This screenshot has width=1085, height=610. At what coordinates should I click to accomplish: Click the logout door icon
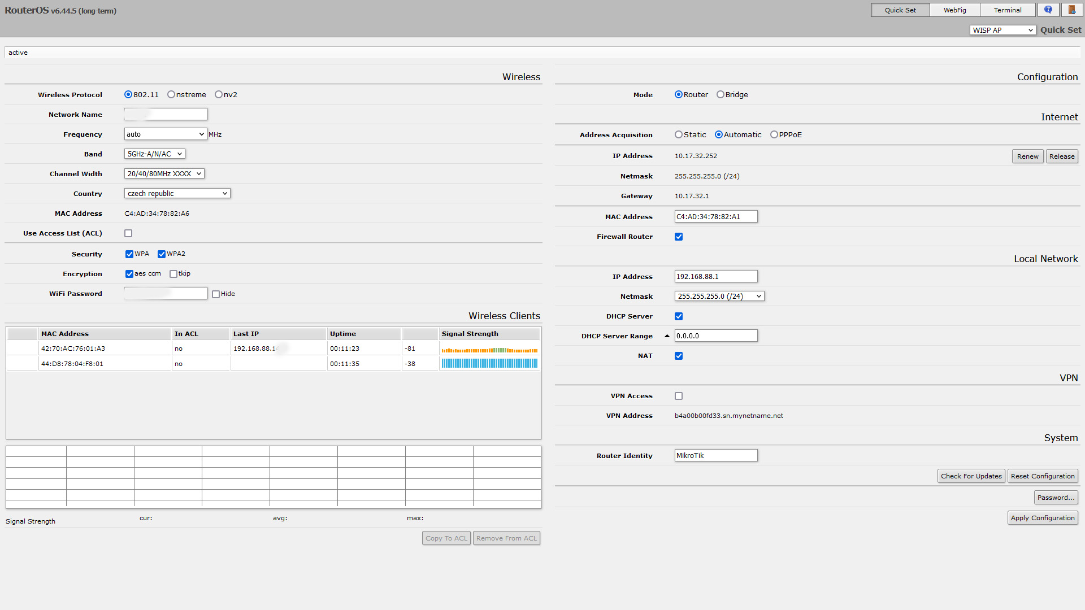1072,10
